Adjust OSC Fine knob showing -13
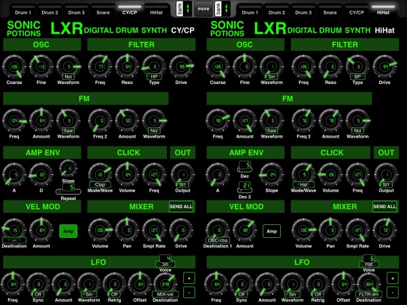This screenshot has width=407, height=305. point(41,67)
